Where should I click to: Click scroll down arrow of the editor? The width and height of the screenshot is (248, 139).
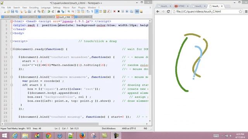click(150, 121)
